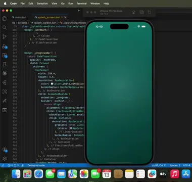Viewport: 192px width, 182px height.
Task: Open the white color swatch on Colors.white line
Action: (52, 84)
